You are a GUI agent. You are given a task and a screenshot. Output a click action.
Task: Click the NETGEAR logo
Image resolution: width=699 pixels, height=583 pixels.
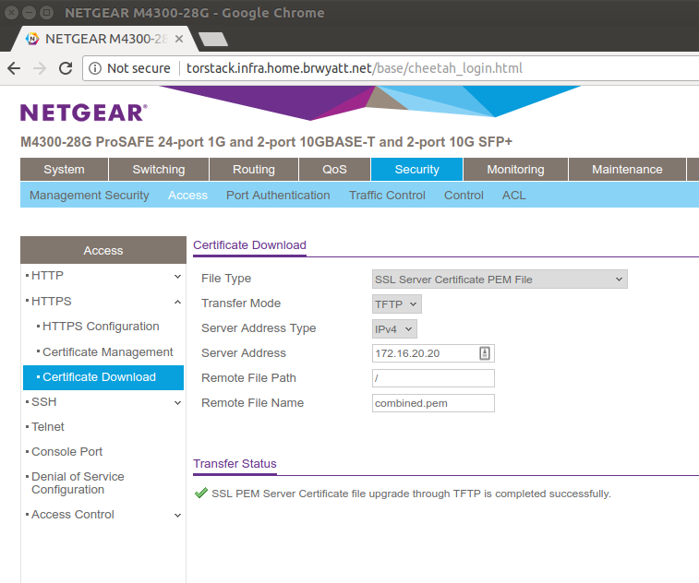pyautogui.click(x=84, y=113)
